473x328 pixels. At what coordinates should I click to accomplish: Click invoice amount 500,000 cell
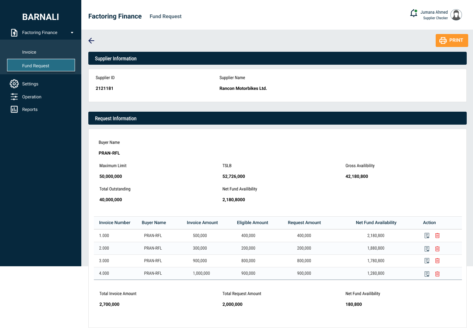(200, 236)
